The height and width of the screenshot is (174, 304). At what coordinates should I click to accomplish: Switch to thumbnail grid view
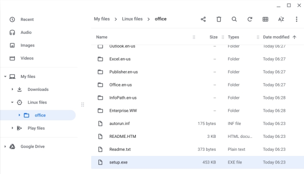pos(265,19)
